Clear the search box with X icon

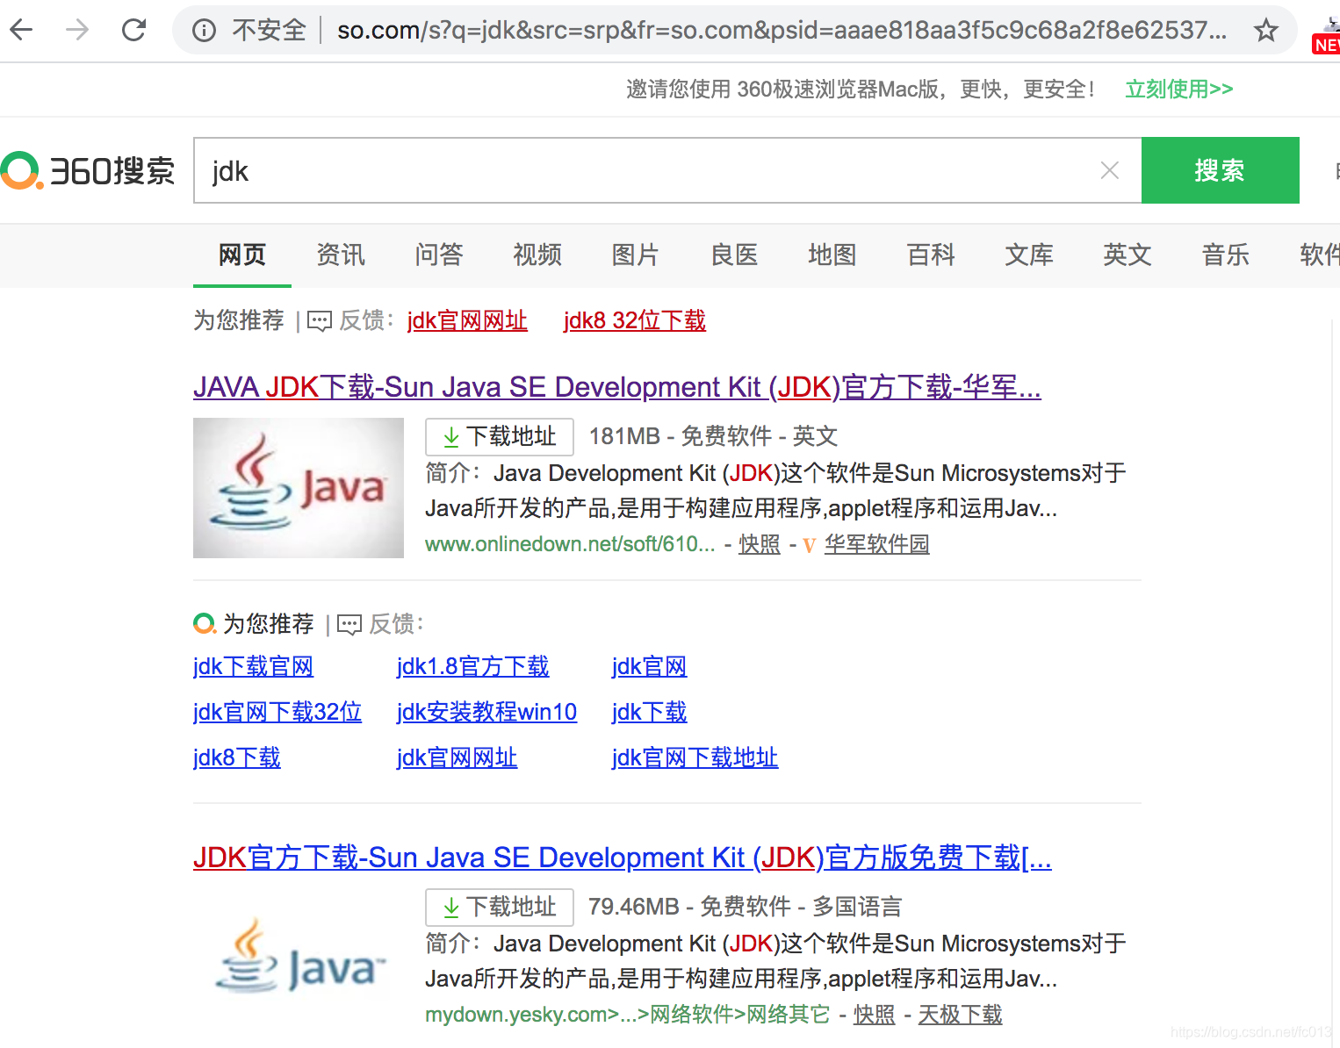[x=1110, y=170]
